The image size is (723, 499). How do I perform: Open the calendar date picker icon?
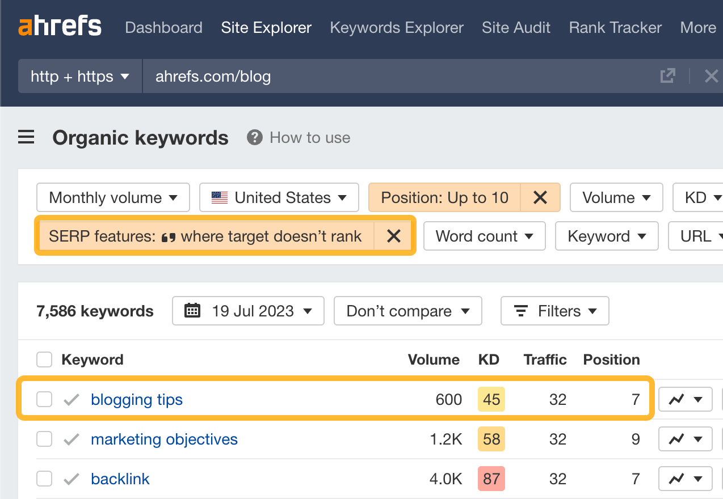coord(193,311)
